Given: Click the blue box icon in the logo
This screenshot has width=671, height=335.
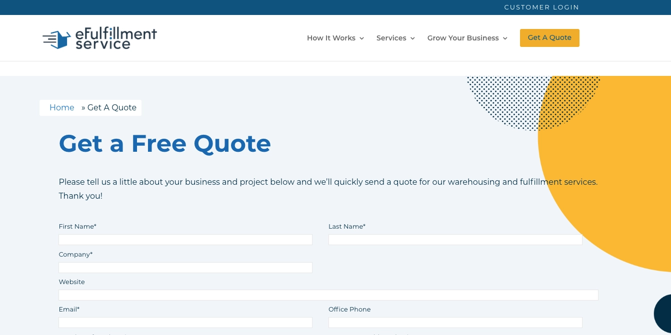Looking at the screenshot, I should point(60,39).
